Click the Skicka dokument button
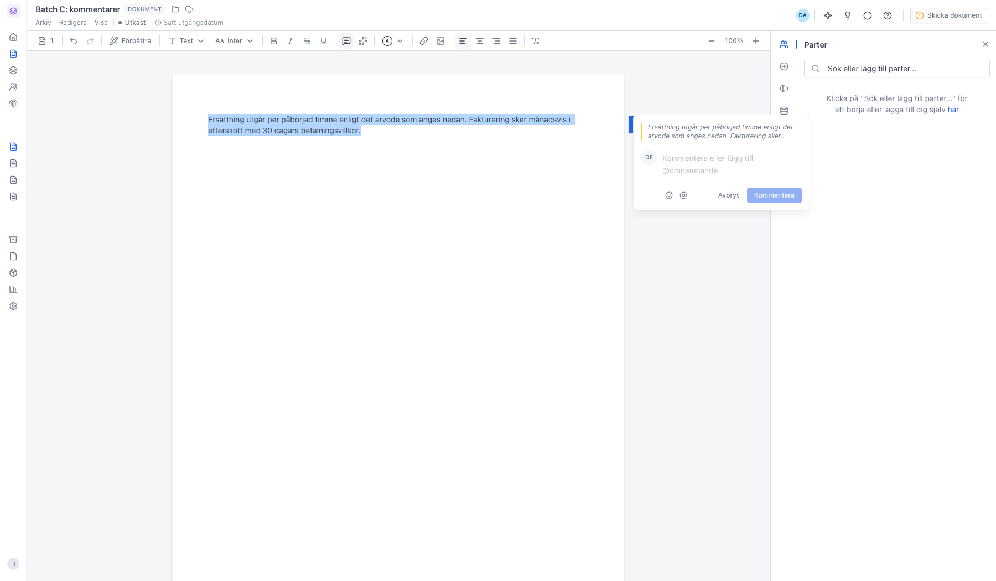996x581 pixels. [948, 15]
